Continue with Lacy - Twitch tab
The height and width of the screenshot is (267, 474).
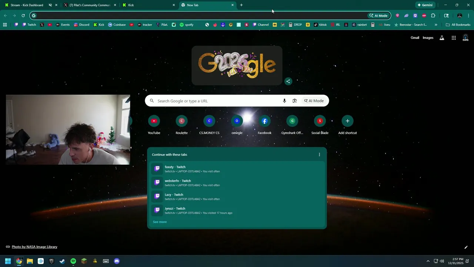tap(237, 197)
